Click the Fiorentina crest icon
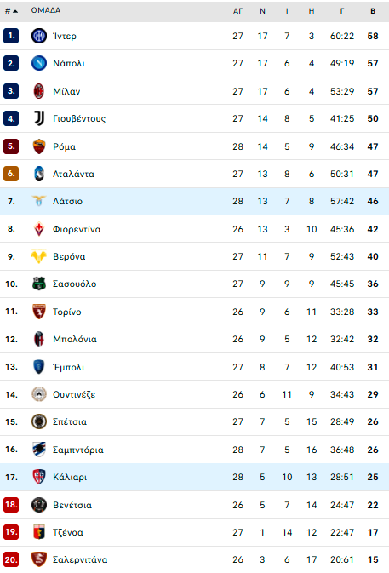389x573 pixels. coord(38,229)
